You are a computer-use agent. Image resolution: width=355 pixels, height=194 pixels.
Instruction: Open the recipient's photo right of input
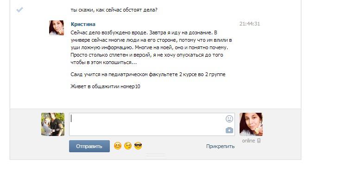click(x=251, y=124)
